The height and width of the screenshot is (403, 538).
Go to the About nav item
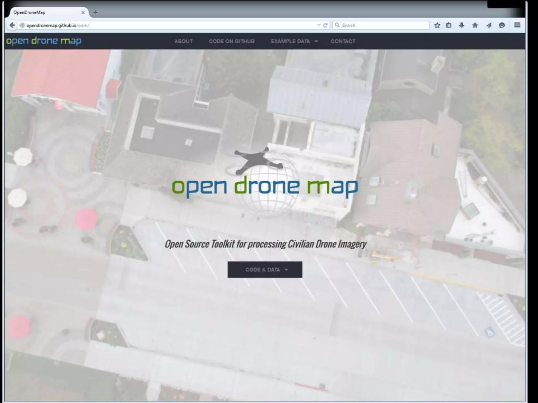click(x=183, y=41)
